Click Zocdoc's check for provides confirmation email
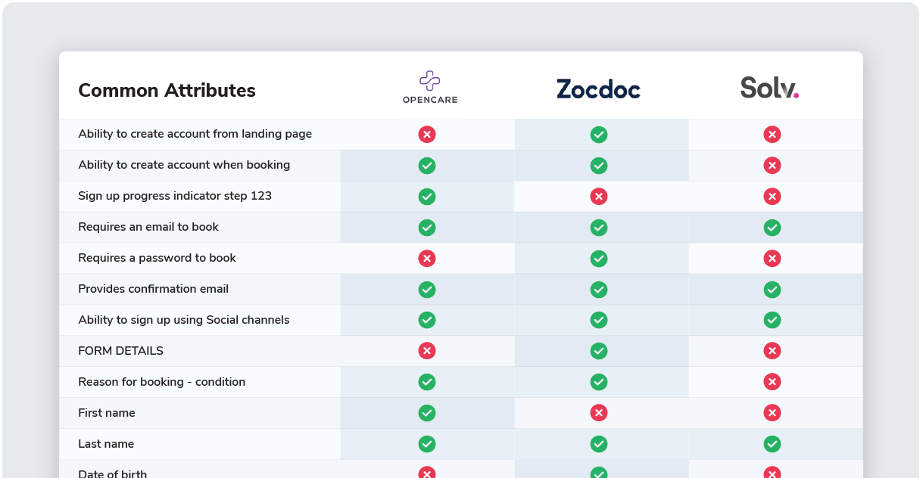 [599, 290]
